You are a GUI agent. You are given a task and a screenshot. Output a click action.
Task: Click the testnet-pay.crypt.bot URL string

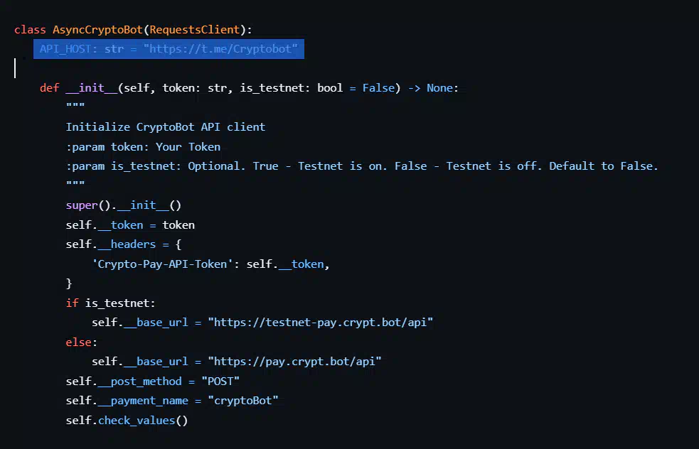tap(320, 323)
